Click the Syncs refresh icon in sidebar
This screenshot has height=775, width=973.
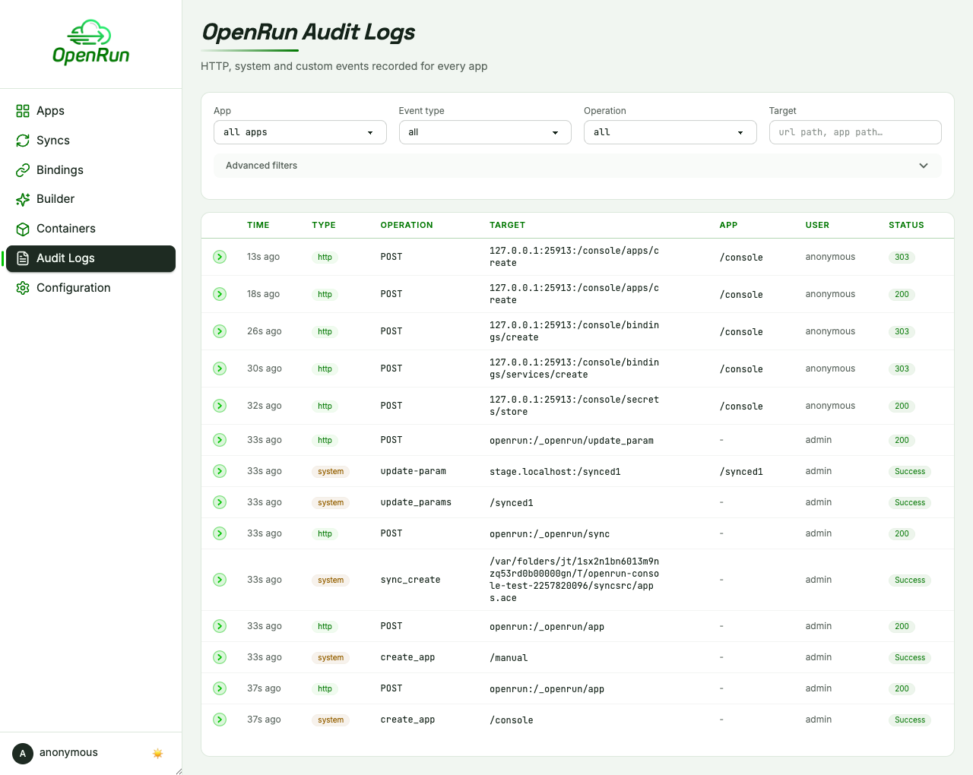[x=23, y=141]
